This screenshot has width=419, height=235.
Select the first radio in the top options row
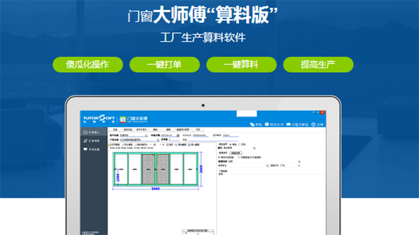pos(230,144)
